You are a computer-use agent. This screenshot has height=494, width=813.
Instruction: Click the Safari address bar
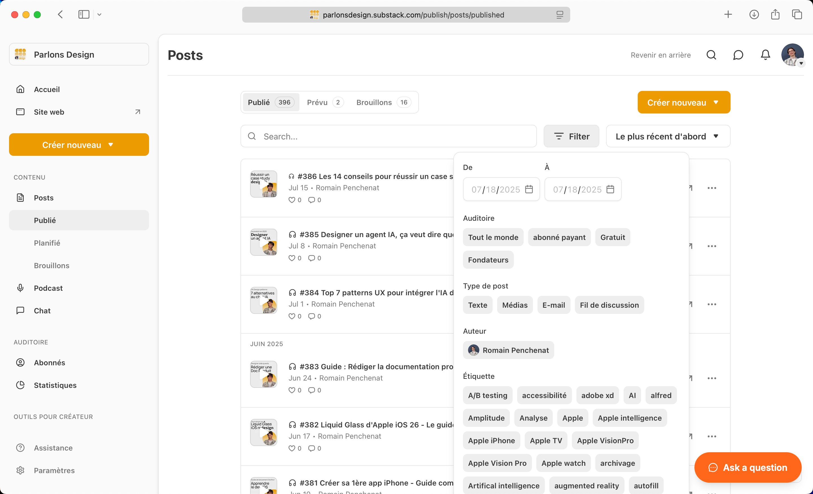[x=406, y=15]
